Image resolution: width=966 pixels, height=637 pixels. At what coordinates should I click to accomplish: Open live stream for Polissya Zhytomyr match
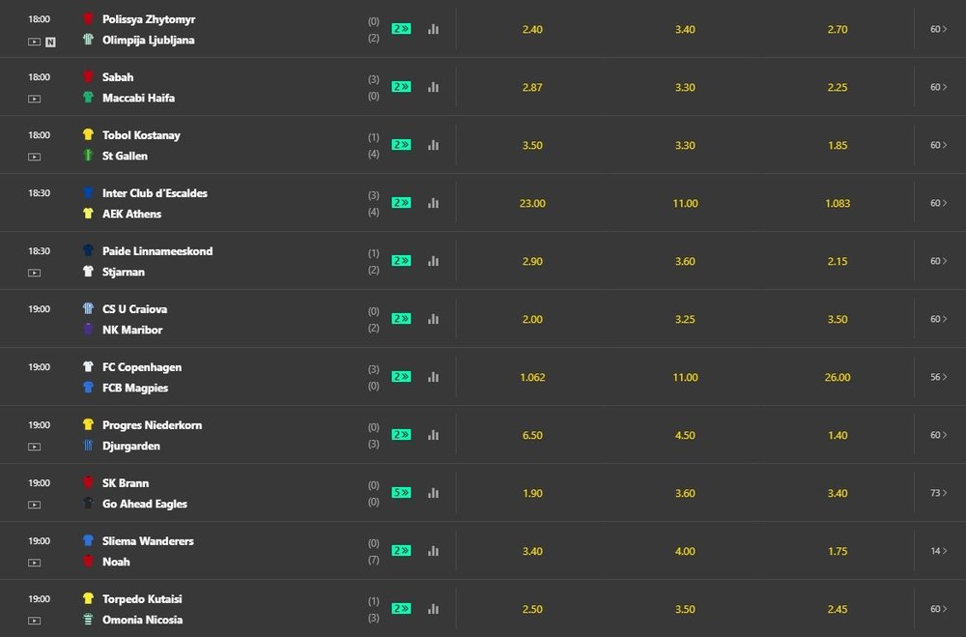pos(35,42)
